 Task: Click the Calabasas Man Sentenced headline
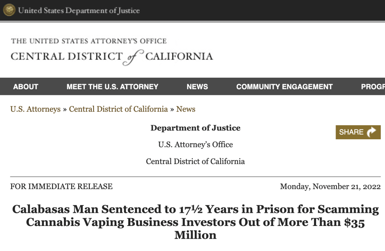click(x=195, y=222)
